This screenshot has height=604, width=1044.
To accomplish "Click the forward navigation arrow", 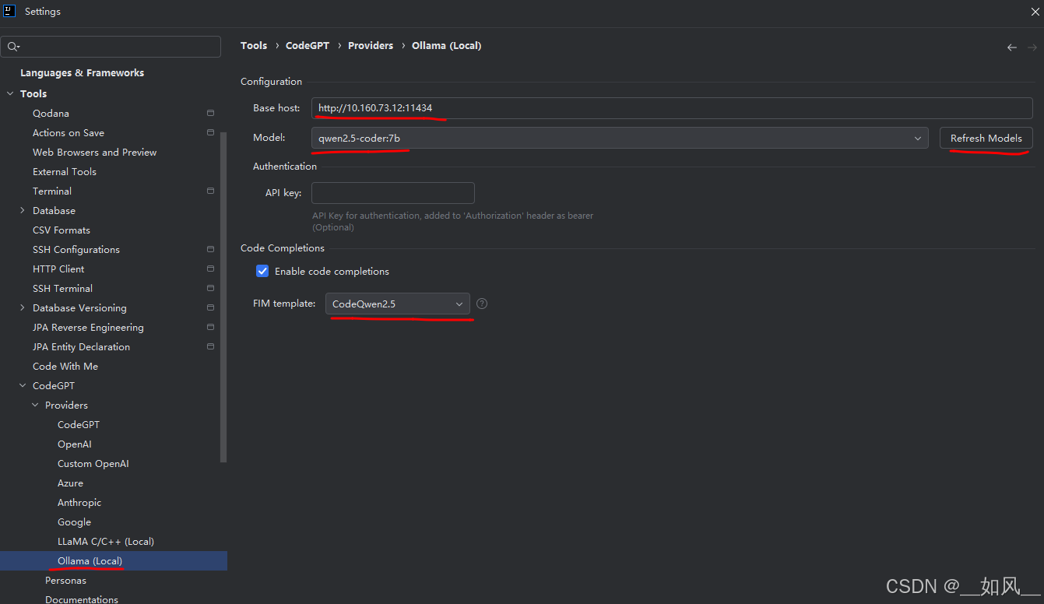I will [1032, 47].
